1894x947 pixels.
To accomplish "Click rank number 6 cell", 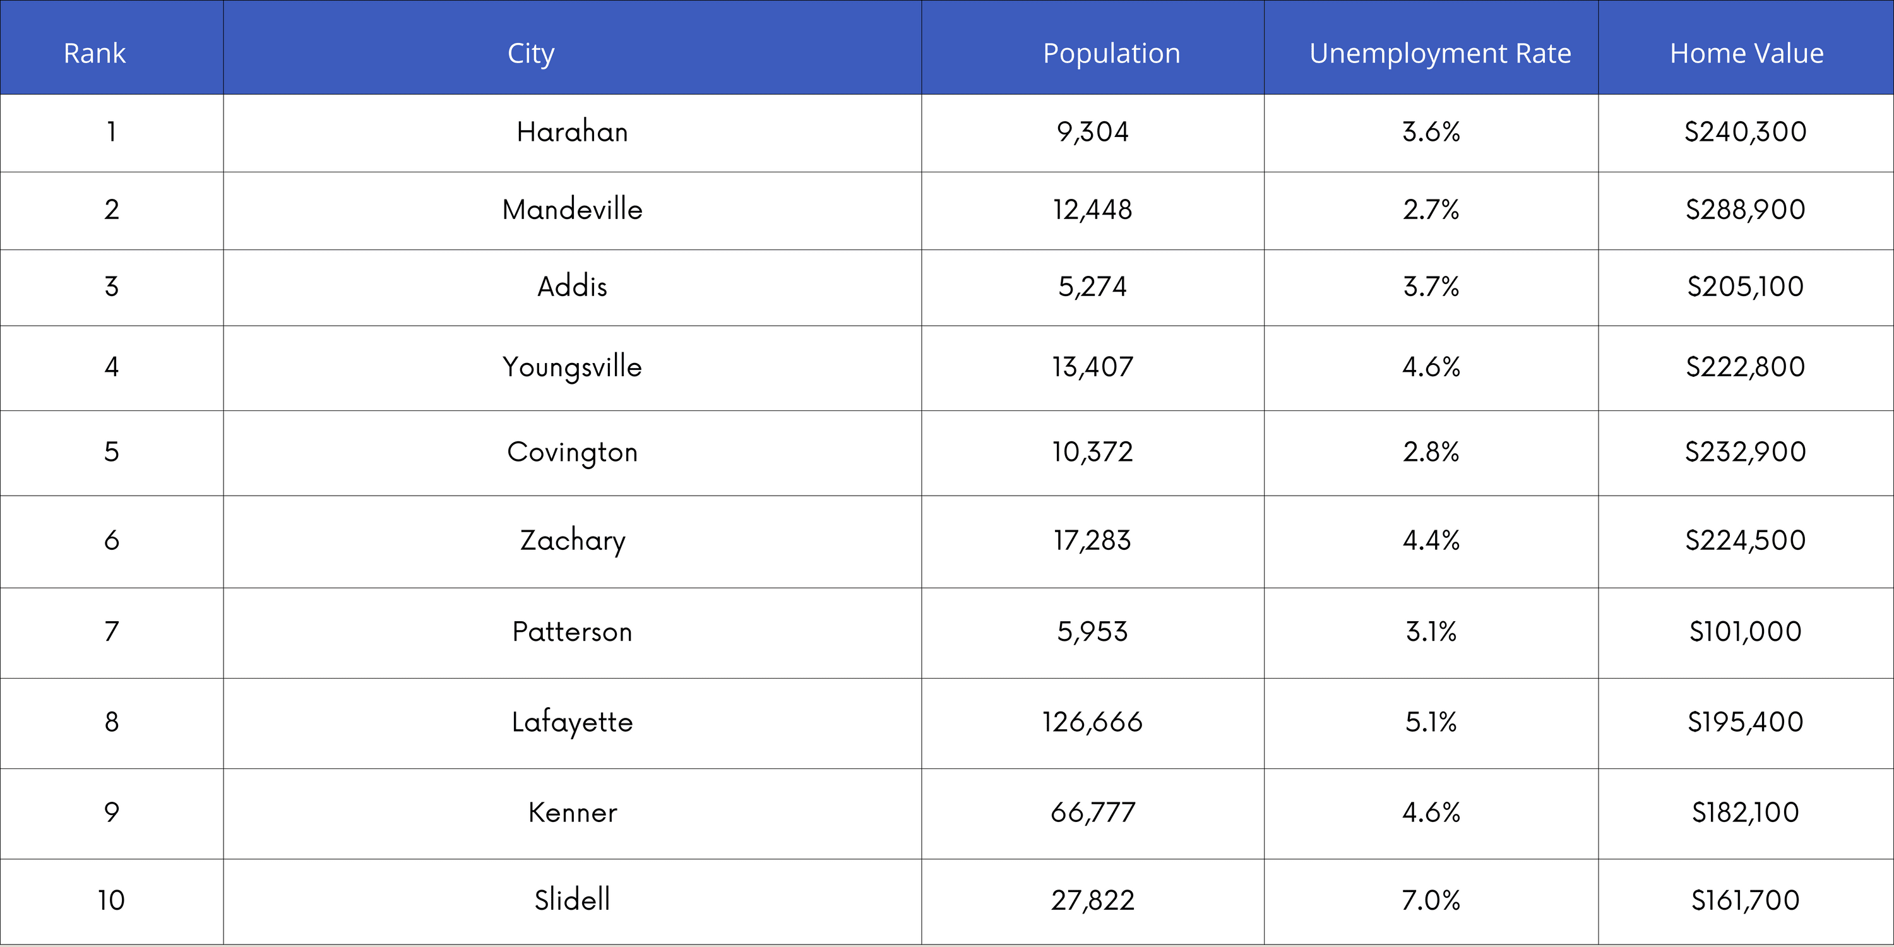I will [x=112, y=540].
